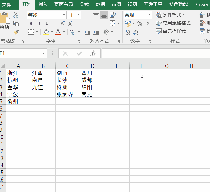Select cell C4 containing 张家界

68,94
